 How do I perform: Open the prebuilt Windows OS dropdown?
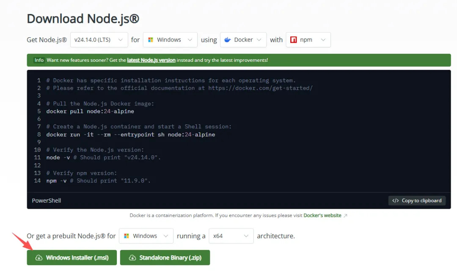point(146,236)
